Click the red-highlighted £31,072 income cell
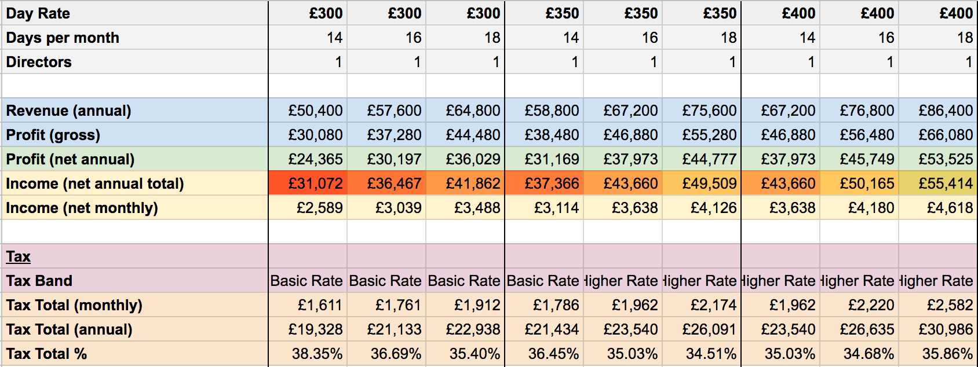This screenshot has width=978, height=367. coord(308,183)
